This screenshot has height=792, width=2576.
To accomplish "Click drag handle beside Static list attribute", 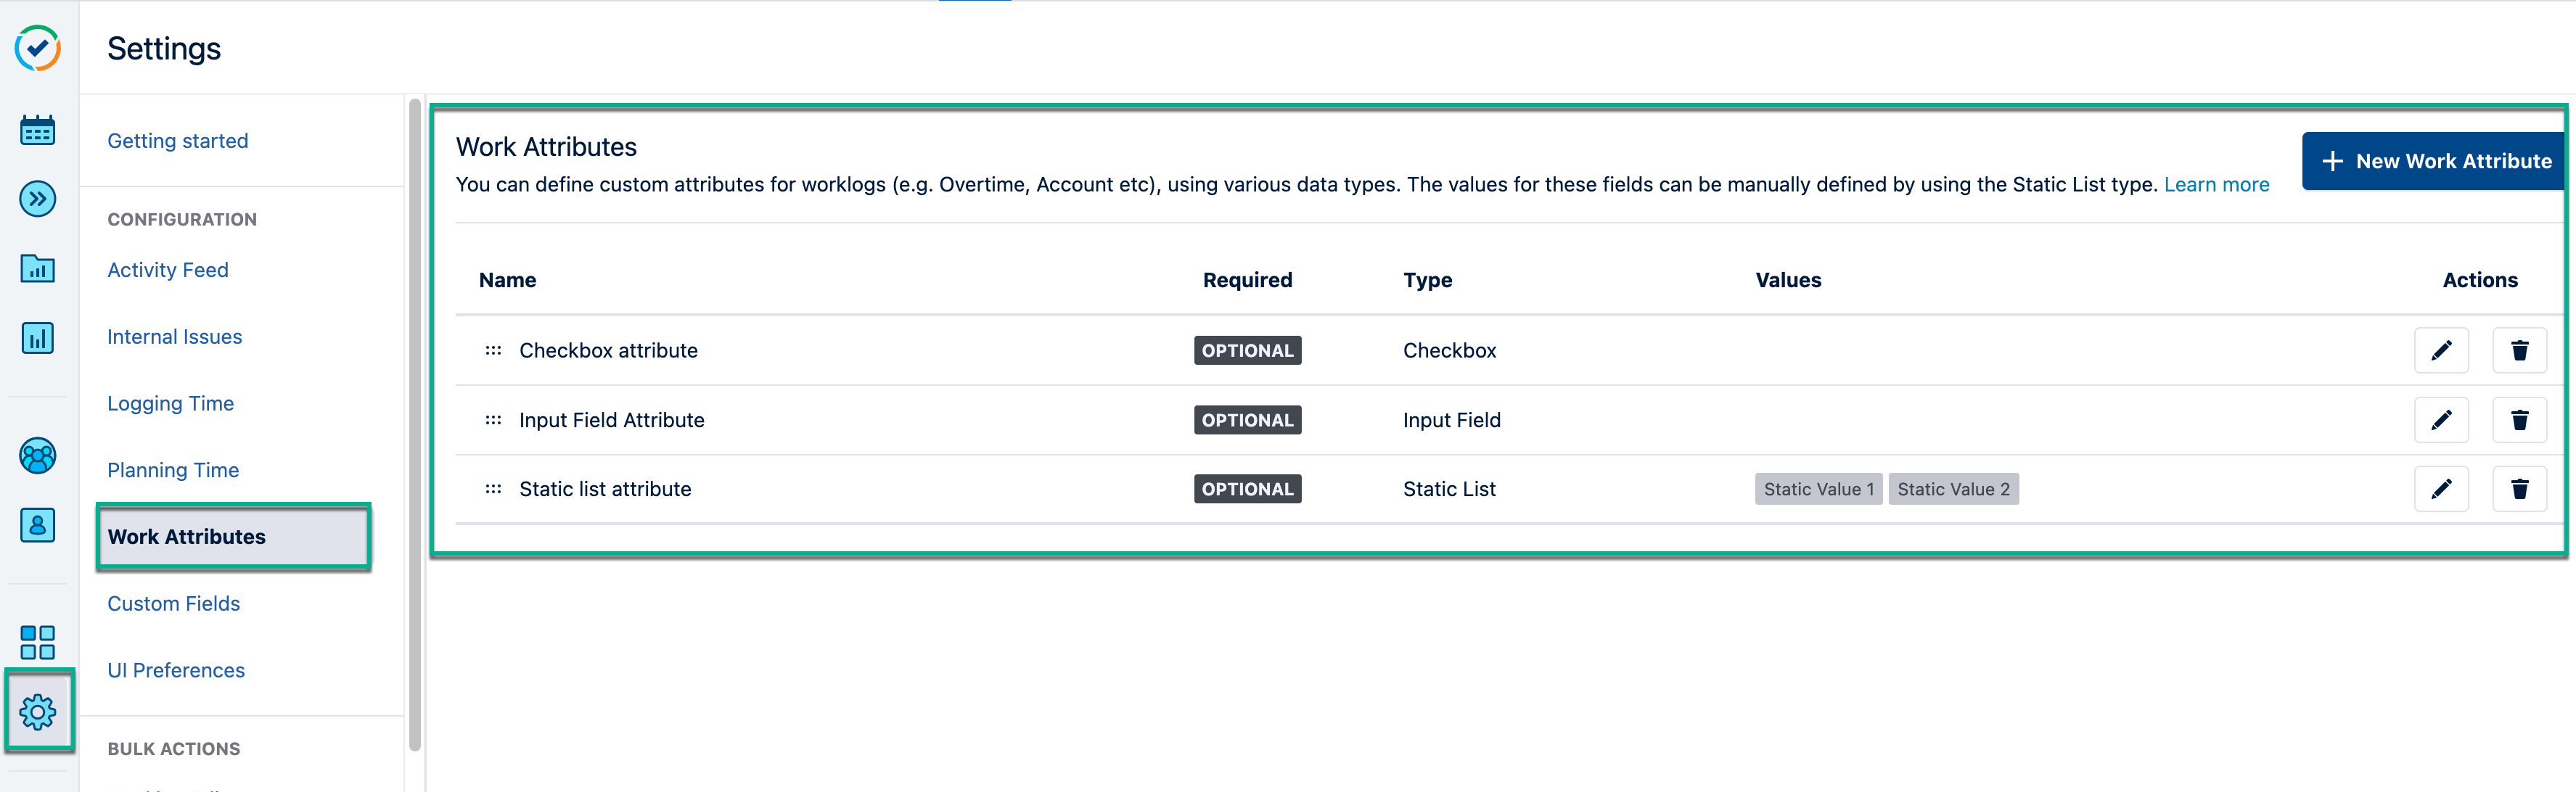I will (493, 489).
